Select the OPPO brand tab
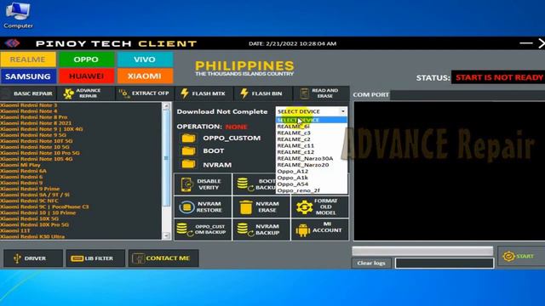Image resolution: width=545 pixels, height=306 pixels. click(x=86, y=59)
